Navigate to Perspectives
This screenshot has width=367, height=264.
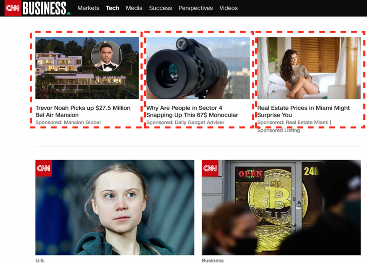(196, 8)
